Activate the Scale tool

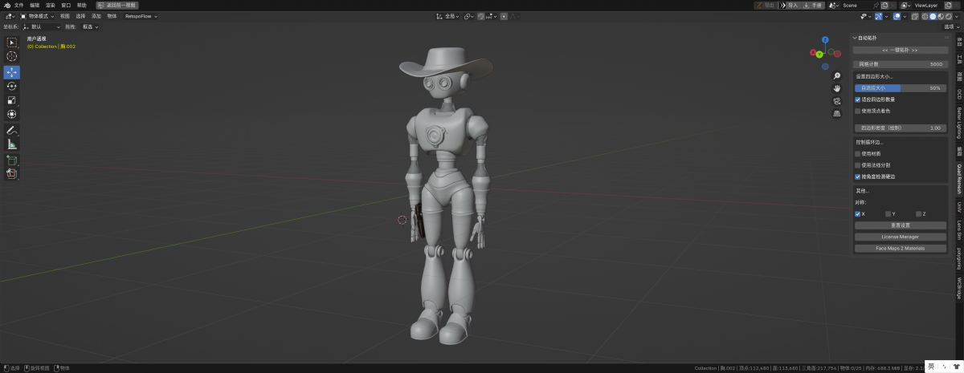tap(12, 100)
